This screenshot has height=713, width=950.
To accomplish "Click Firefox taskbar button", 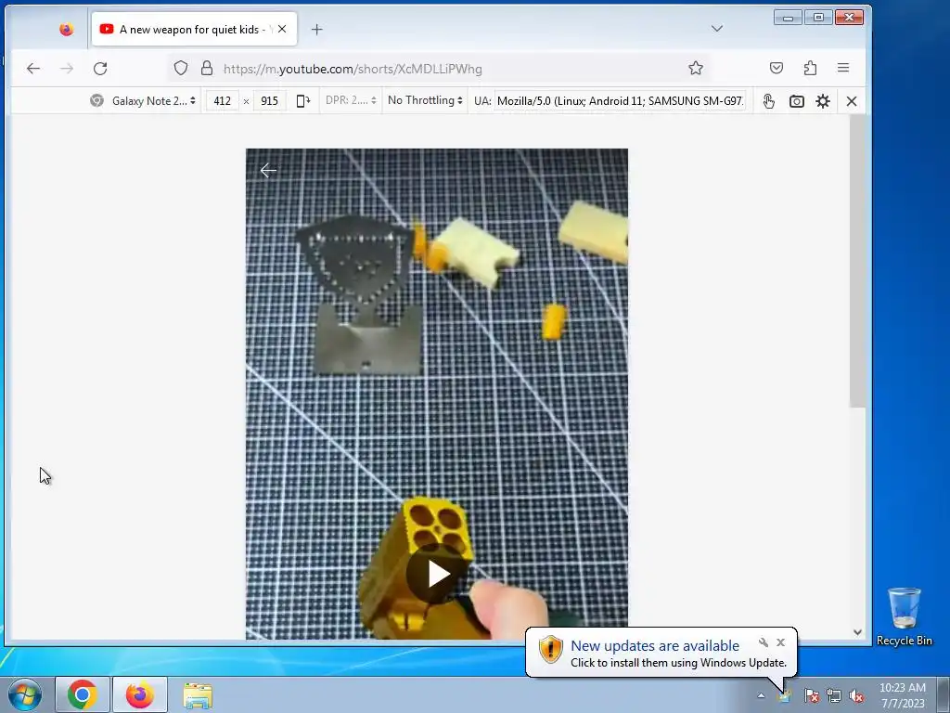I will click(x=140, y=694).
